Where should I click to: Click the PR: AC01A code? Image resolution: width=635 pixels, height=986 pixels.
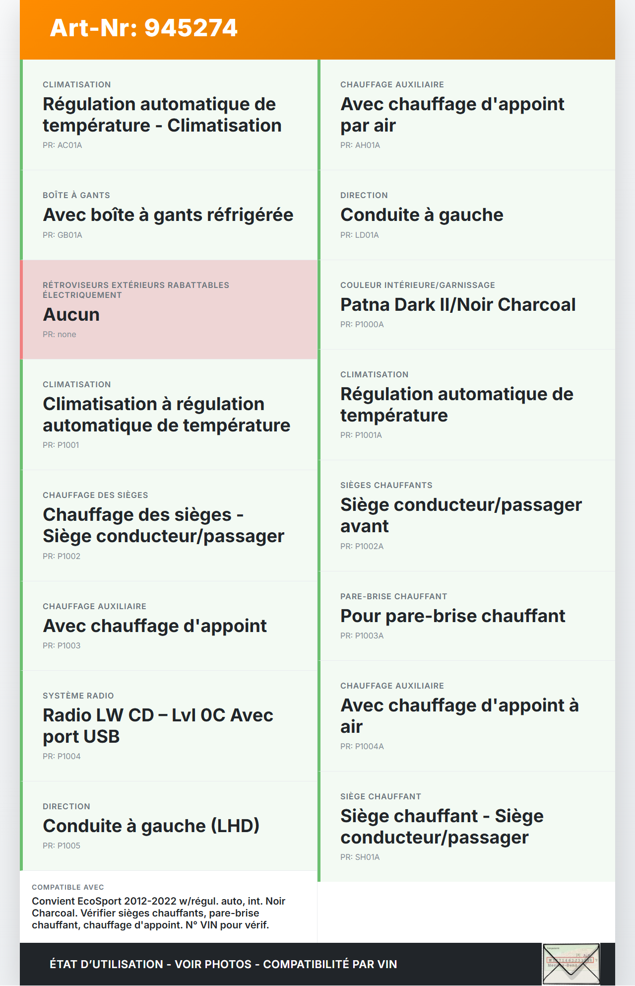click(63, 145)
